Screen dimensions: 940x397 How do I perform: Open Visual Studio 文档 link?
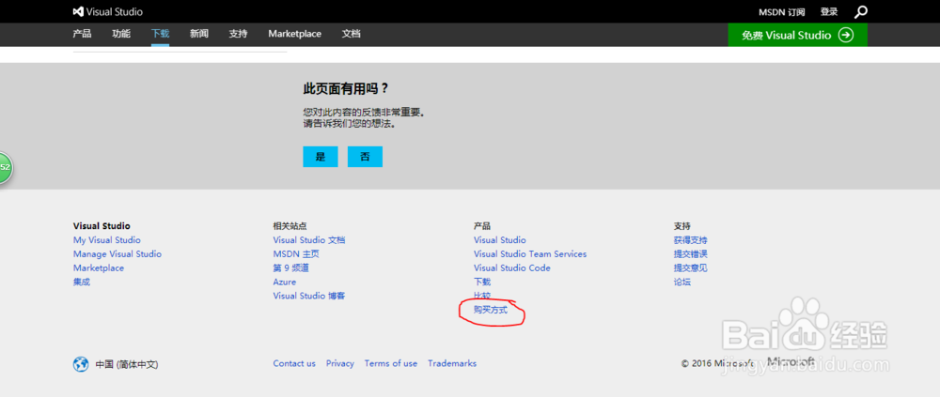[308, 240]
